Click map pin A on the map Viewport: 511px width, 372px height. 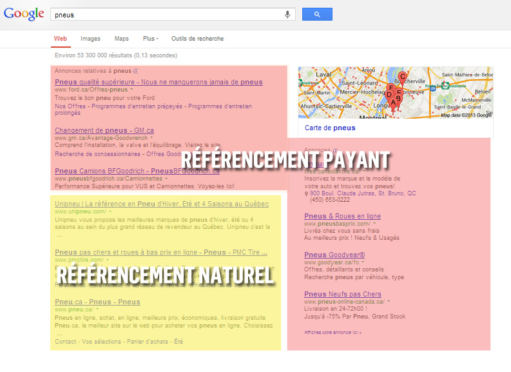coord(393,104)
